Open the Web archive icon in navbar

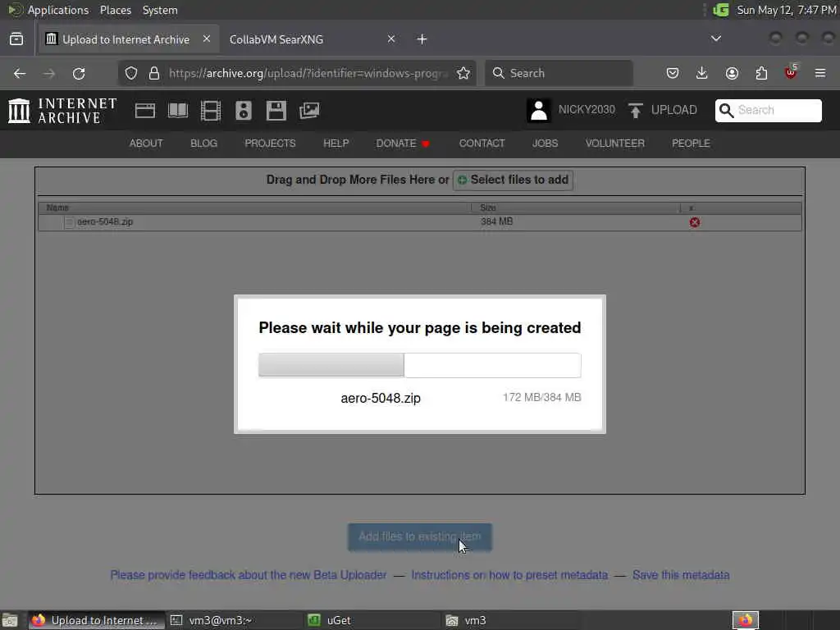(x=145, y=111)
